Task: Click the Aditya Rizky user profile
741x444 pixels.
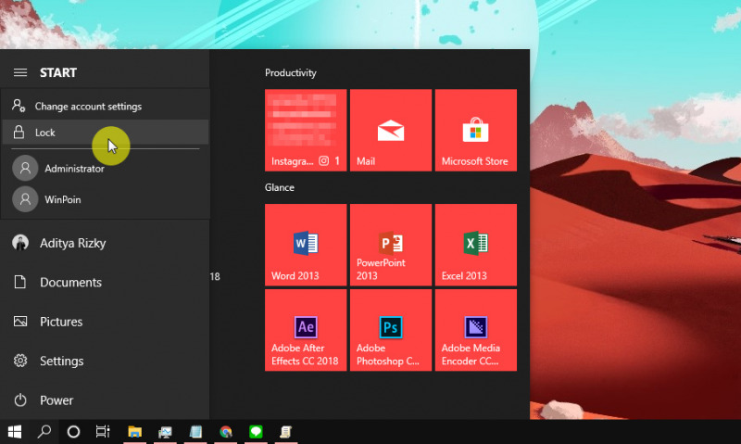Action: tap(105, 243)
